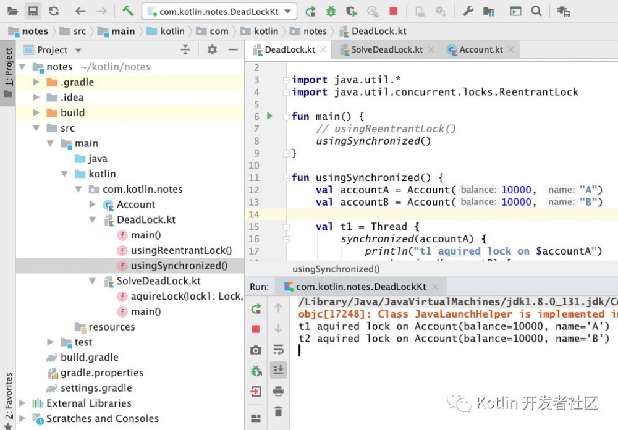Rerun the program from the Run panel

click(x=255, y=309)
